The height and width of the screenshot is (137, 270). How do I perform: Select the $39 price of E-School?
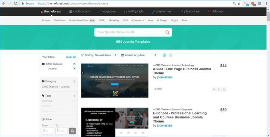(x=223, y=110)
